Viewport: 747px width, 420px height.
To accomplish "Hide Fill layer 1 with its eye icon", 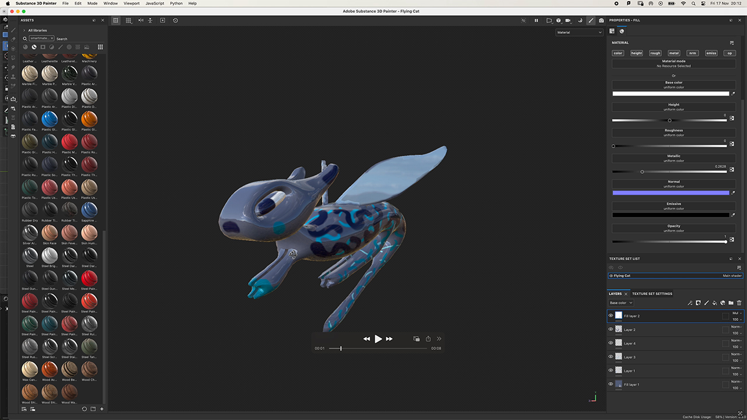I will coord(611,384).
